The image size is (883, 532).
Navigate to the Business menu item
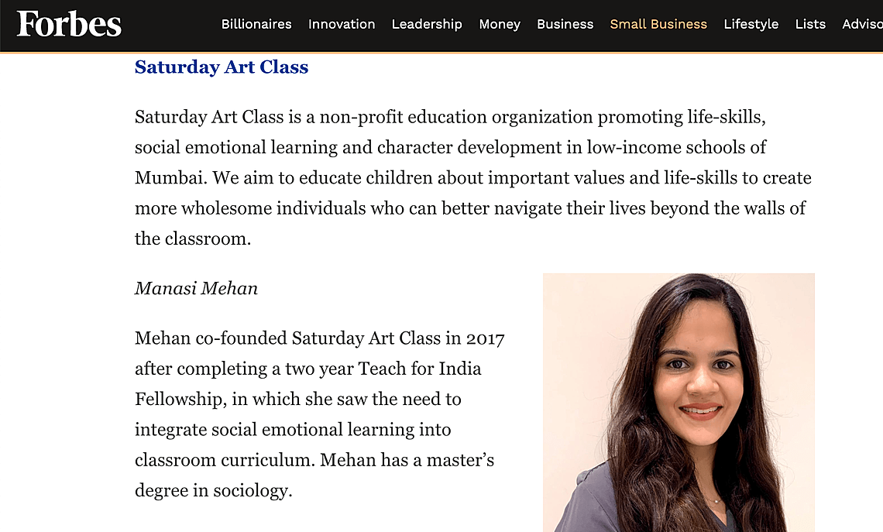(565, 24)
